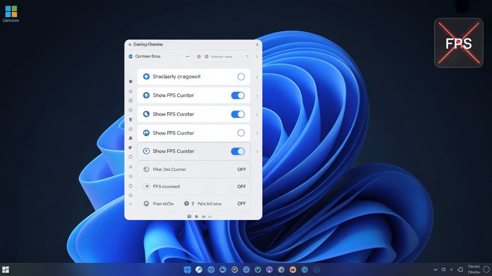Click the circle at the taskbar's far right
The image size is (492, 276).
486,269
